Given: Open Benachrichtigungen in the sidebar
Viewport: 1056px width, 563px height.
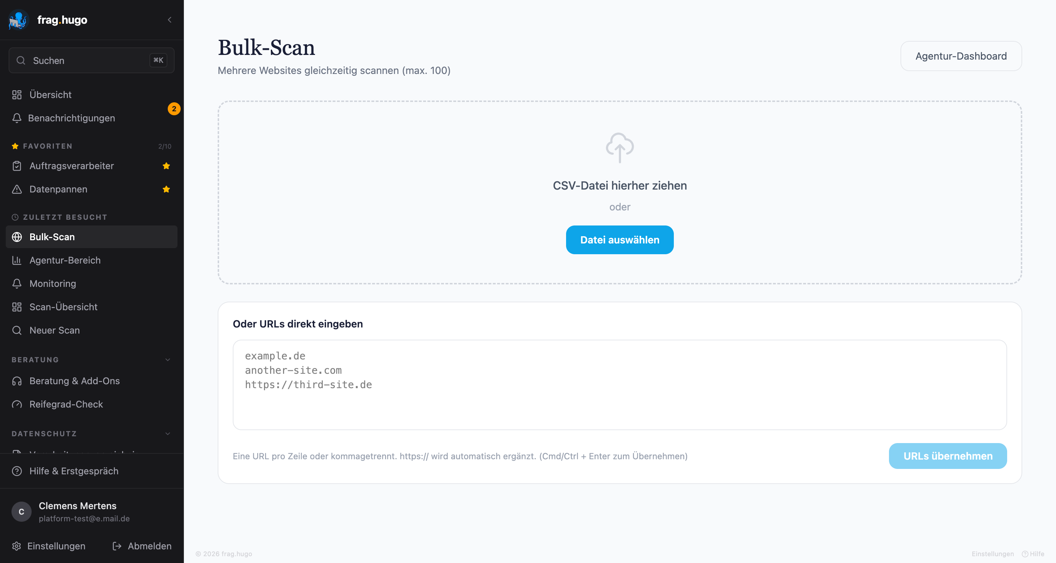Looking at the screenshot, I should (92, 118).
